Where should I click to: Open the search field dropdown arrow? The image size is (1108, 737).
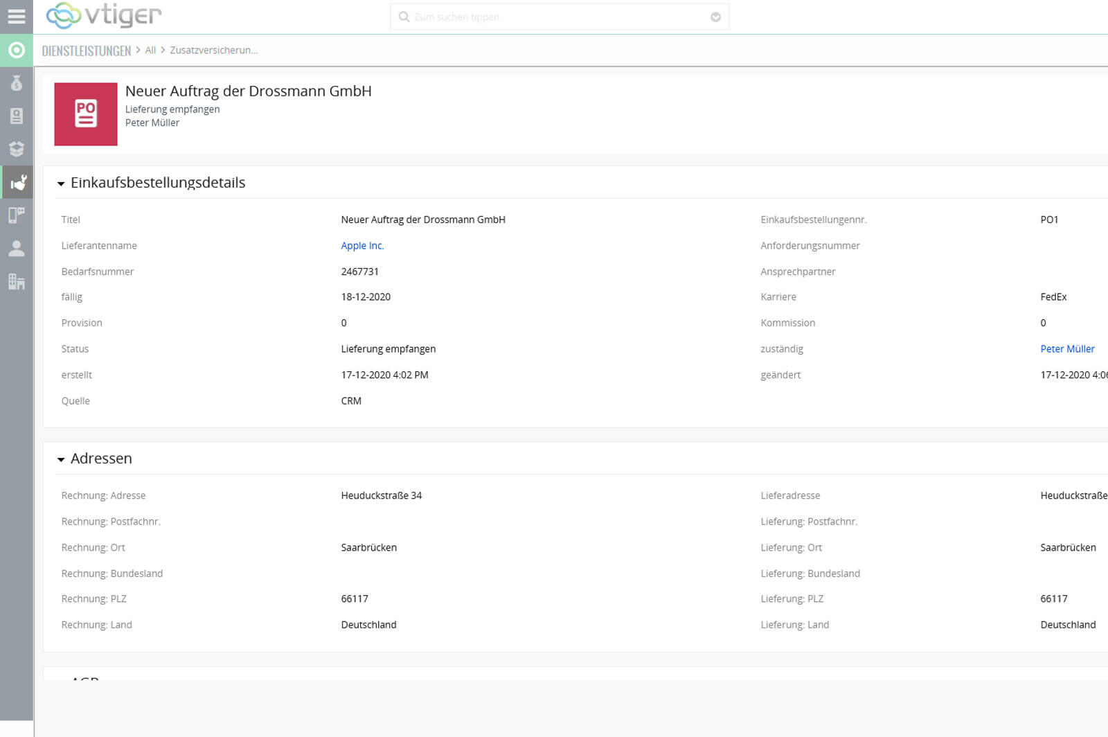coord(715,17)
